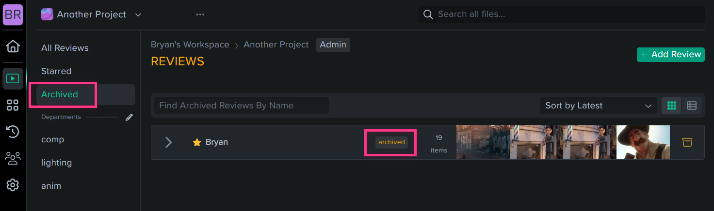Image resolution: width=714 pixels, height=211 pixels.
Task: Click the Add Review button
Action: 671,55
